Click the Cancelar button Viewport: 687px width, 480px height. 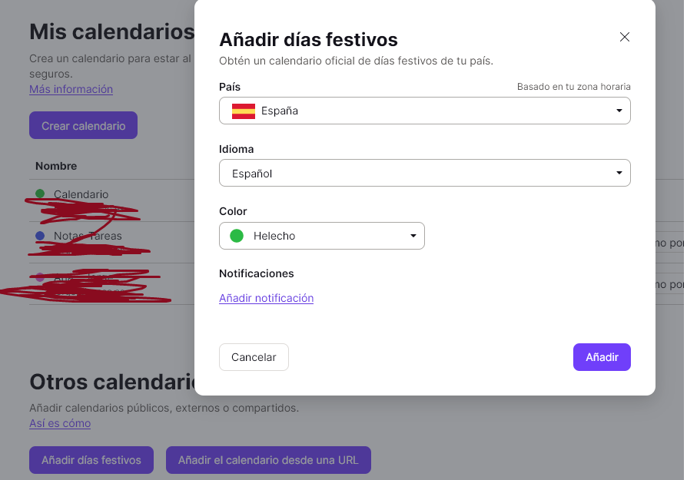(x=254, y=357)
